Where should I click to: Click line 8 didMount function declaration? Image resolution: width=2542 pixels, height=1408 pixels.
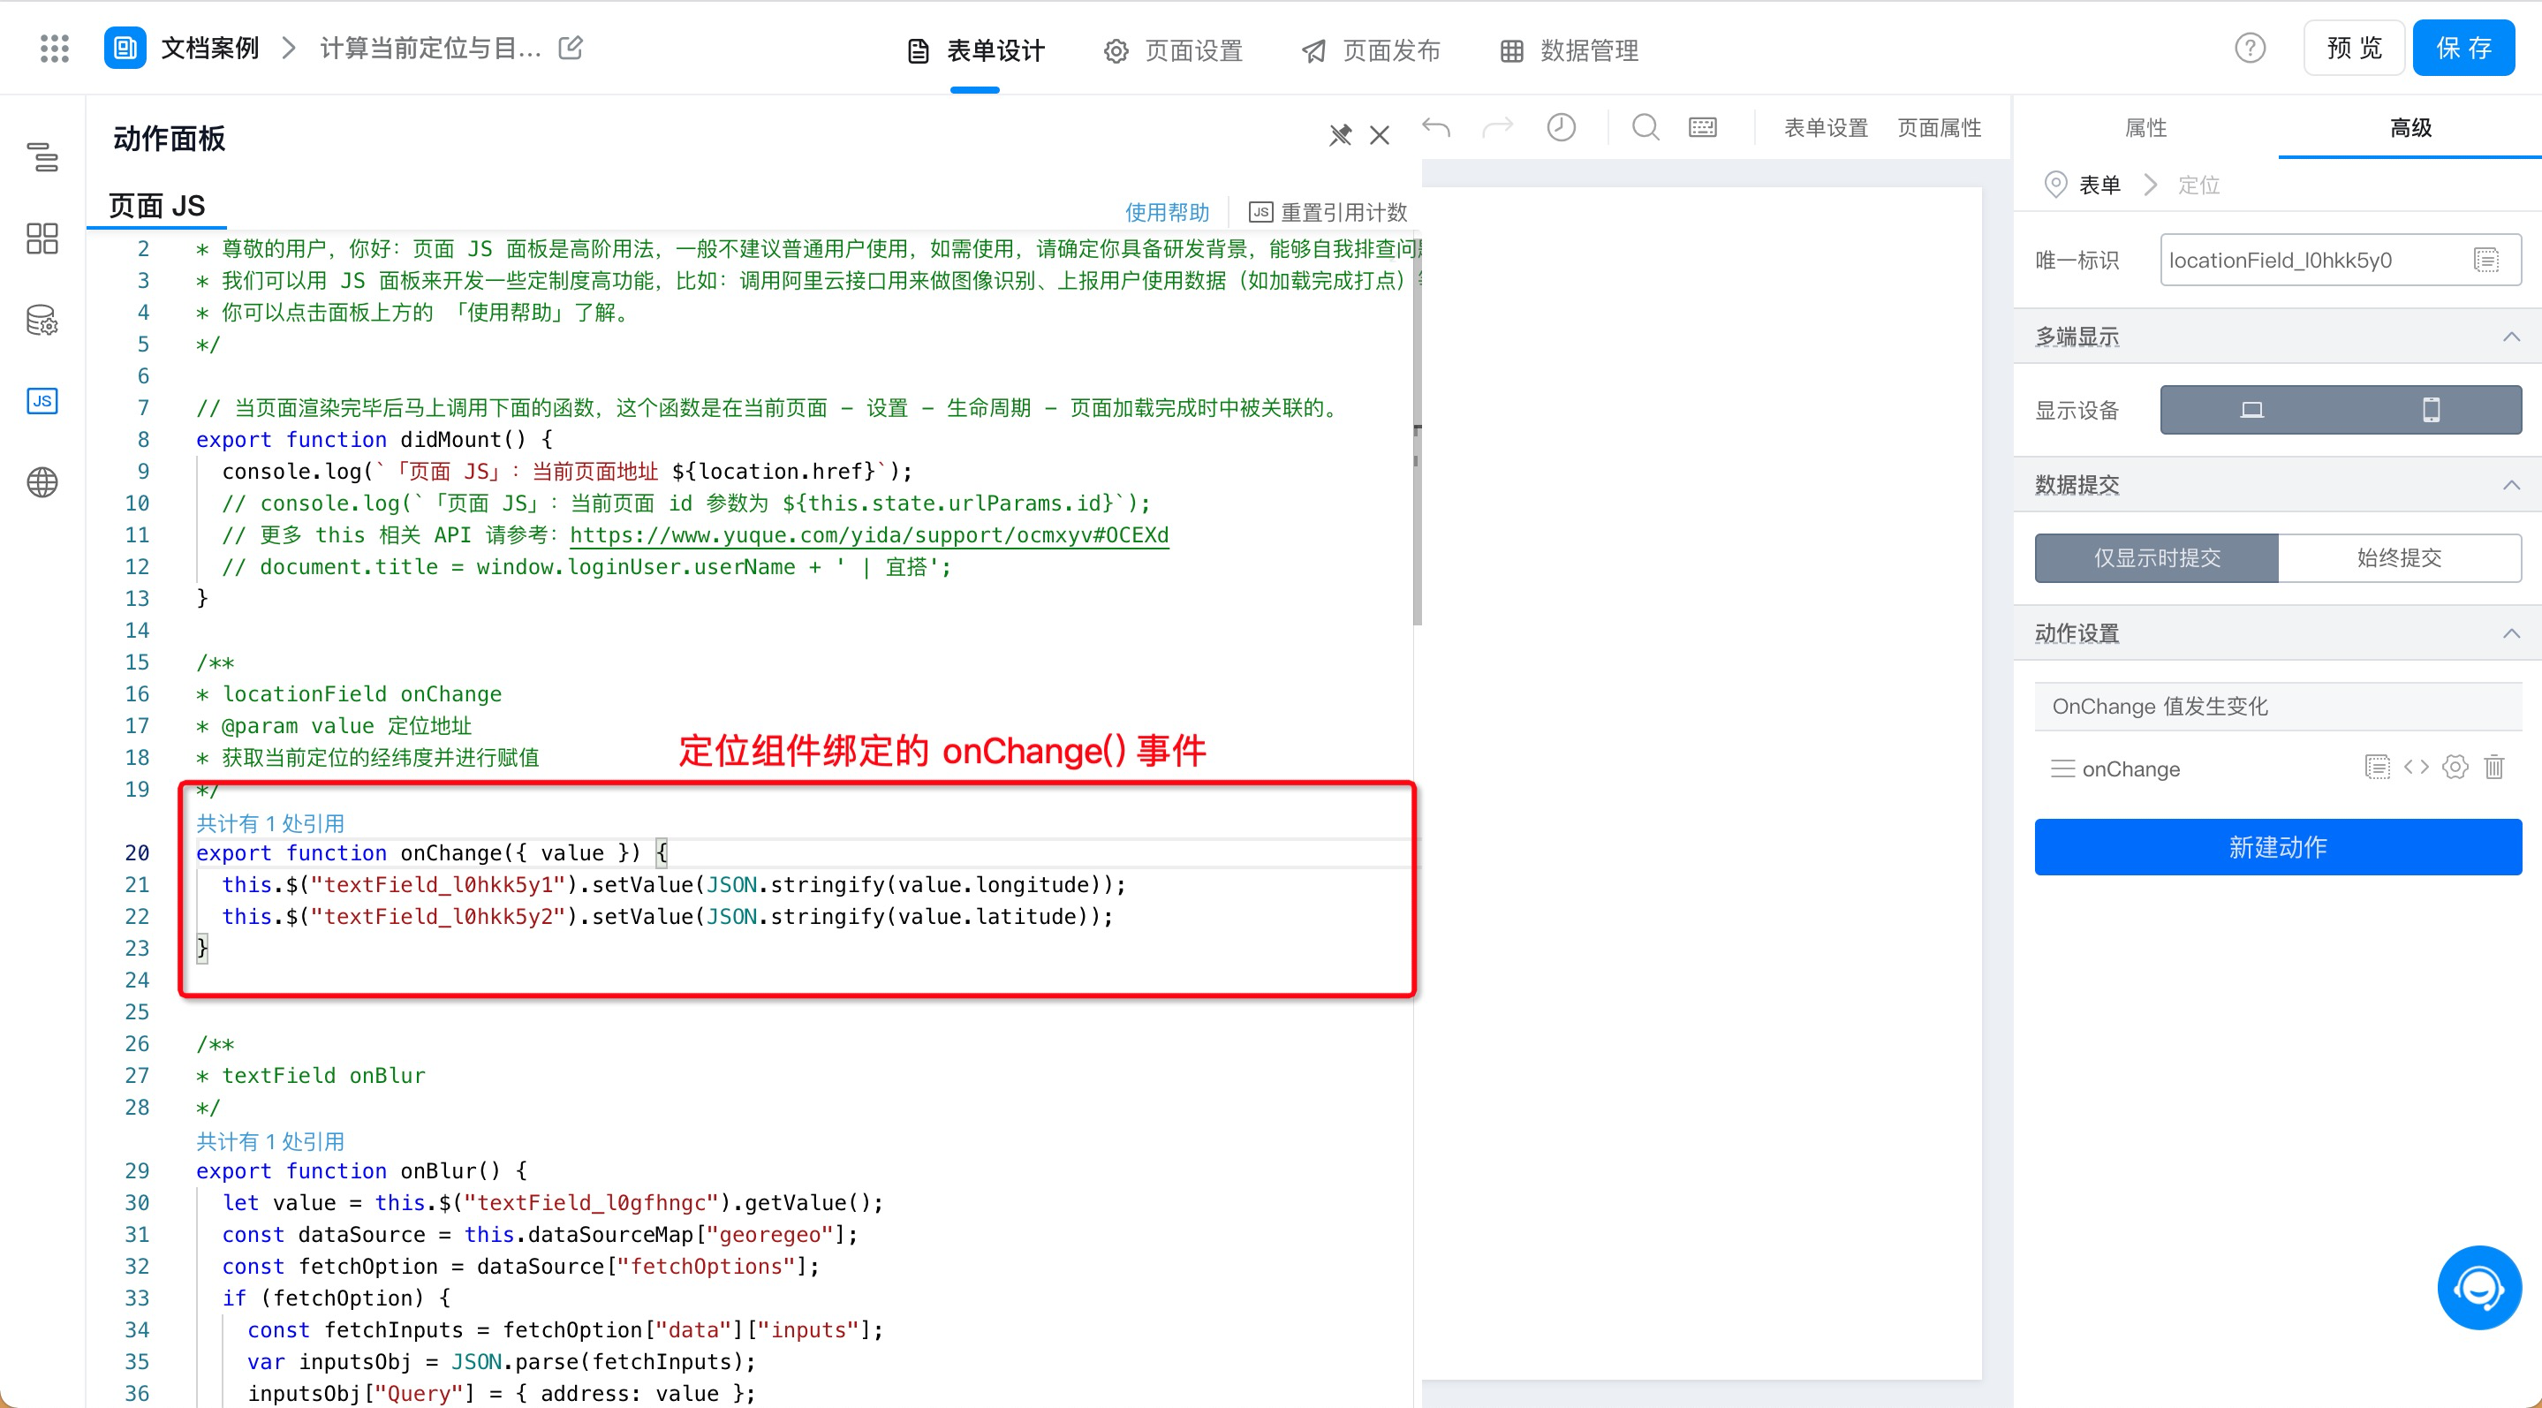point(374,439)
